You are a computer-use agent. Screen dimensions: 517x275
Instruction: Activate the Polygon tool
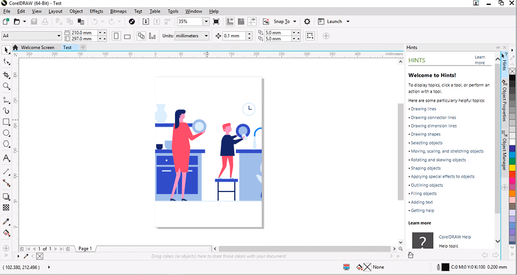coord(6,144)
